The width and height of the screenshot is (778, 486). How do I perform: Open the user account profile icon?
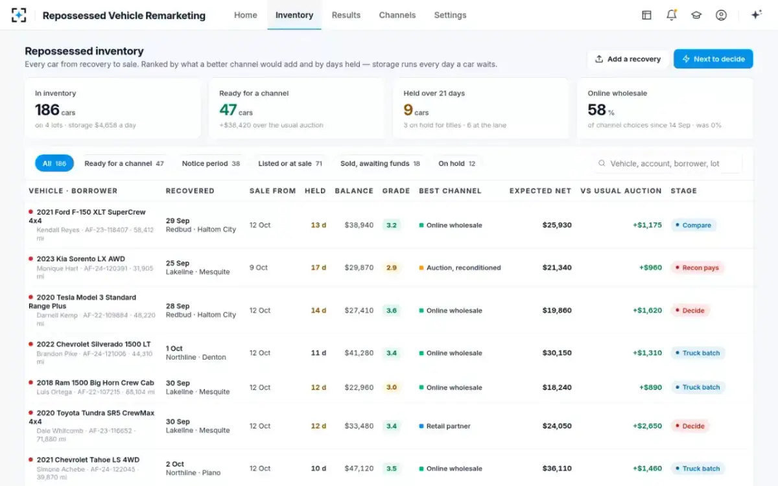721,15
